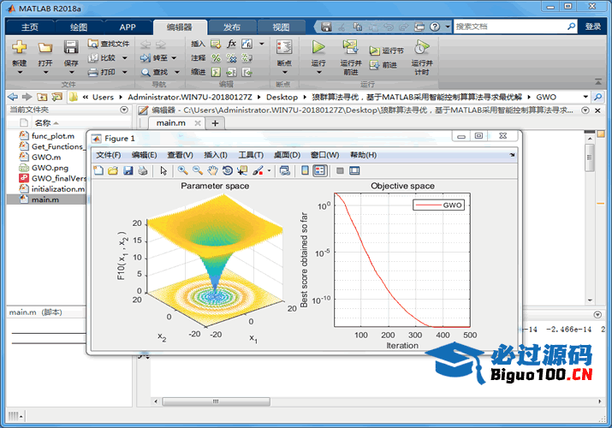Click Save icon in Figure 1 toolbar
Viewport: 612px width, 428px height.
[128, 170]
